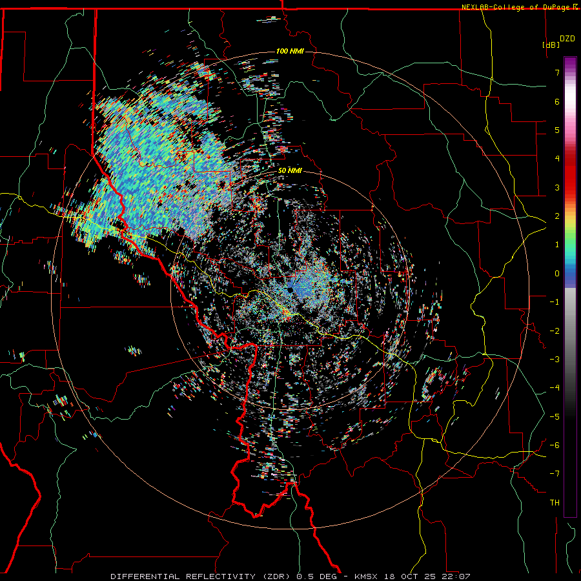Click the 7 value on the color scale
The height and width of the screenshot is (581, 581).
tap(557, 72)
